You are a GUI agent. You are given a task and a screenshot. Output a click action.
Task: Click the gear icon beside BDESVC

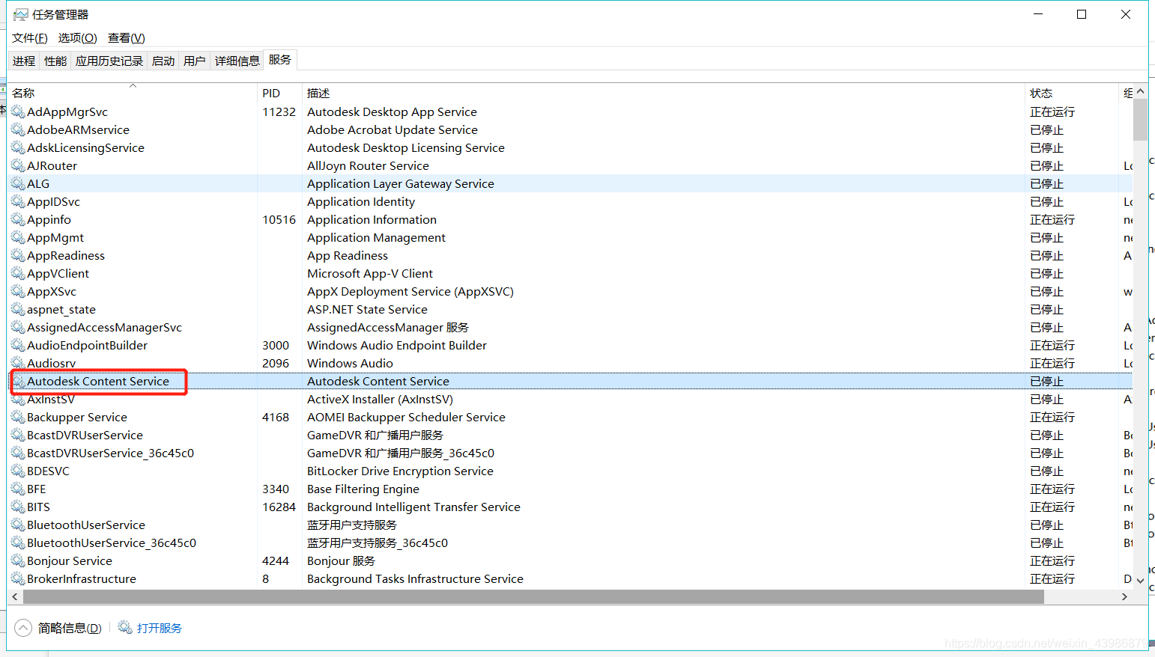coord(18,471)
